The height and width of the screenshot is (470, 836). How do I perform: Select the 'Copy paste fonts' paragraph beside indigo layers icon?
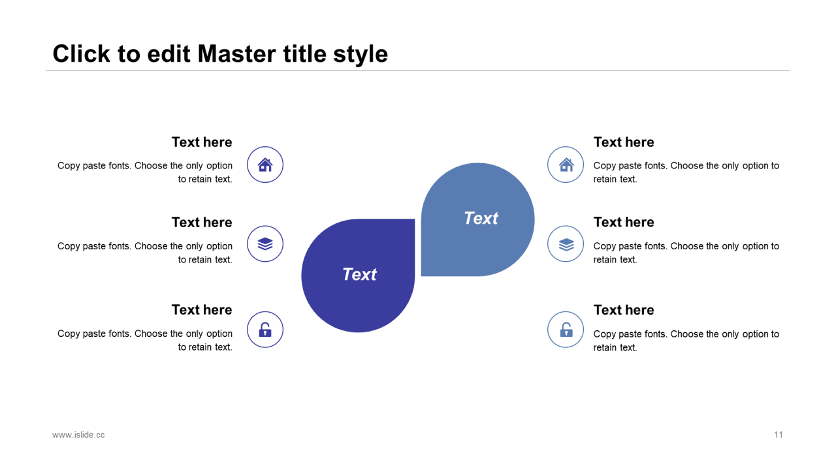pyautogui.click(x=145, y=253)
